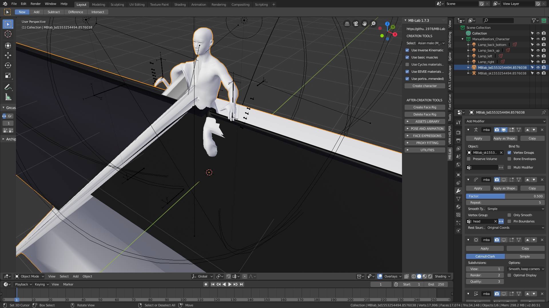Screen dimensions: 549x308
Task: Open the Global transform orientation dropdown
Action: coord(203,276)
